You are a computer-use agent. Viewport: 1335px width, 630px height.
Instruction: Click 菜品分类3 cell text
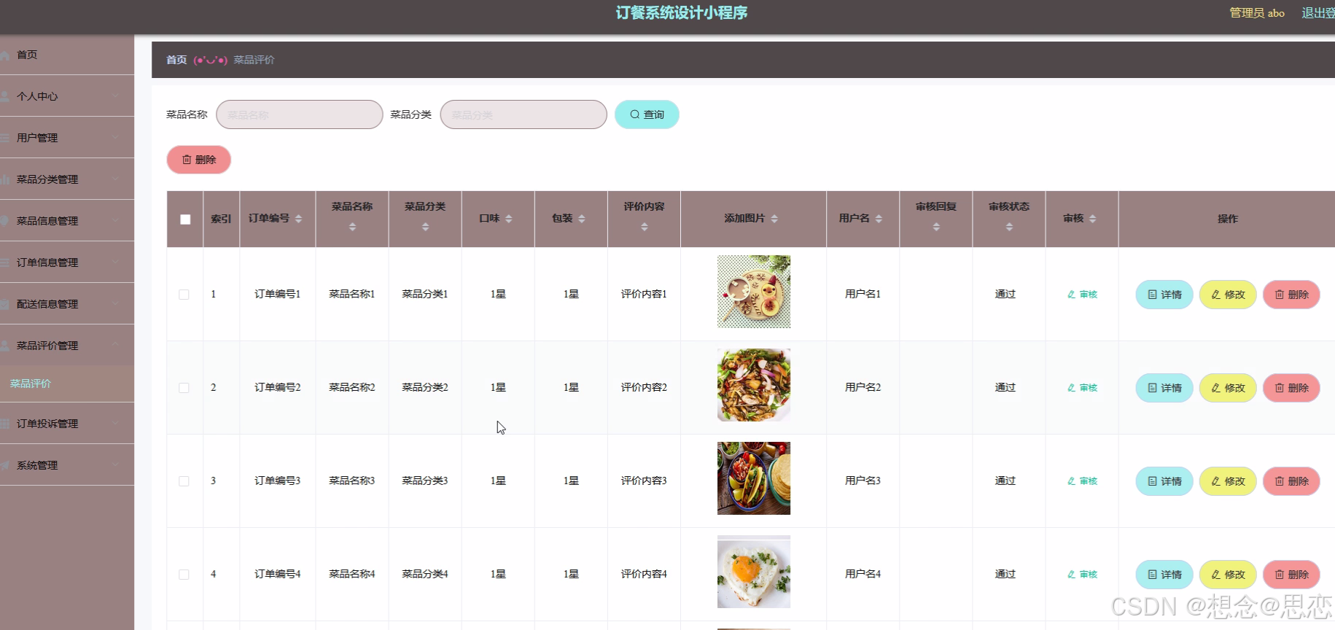point(425,481)
